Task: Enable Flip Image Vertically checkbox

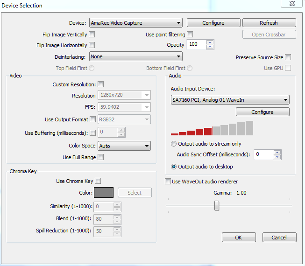Action: 92,35
